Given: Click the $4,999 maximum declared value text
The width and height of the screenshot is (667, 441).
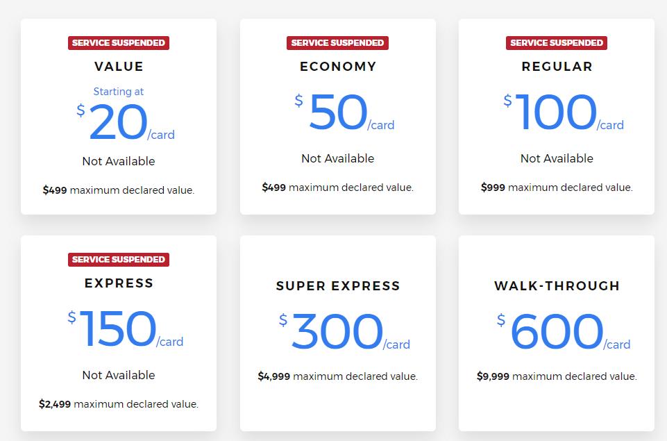Looking at the screenshot, I should pyautogui.click(x=338, y=376).
